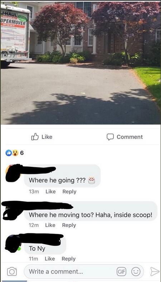Tap the Comment speech bubble icon

point(110,137)
